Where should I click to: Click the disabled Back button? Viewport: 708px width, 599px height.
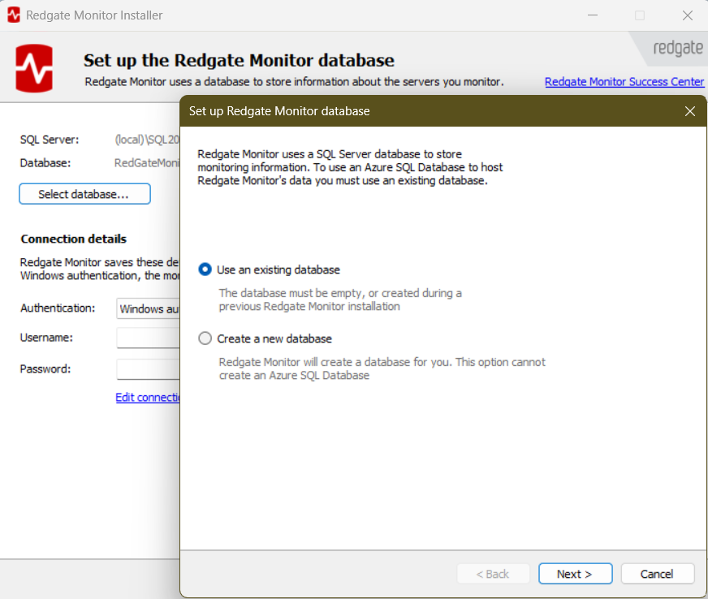(x=493, y=574)
